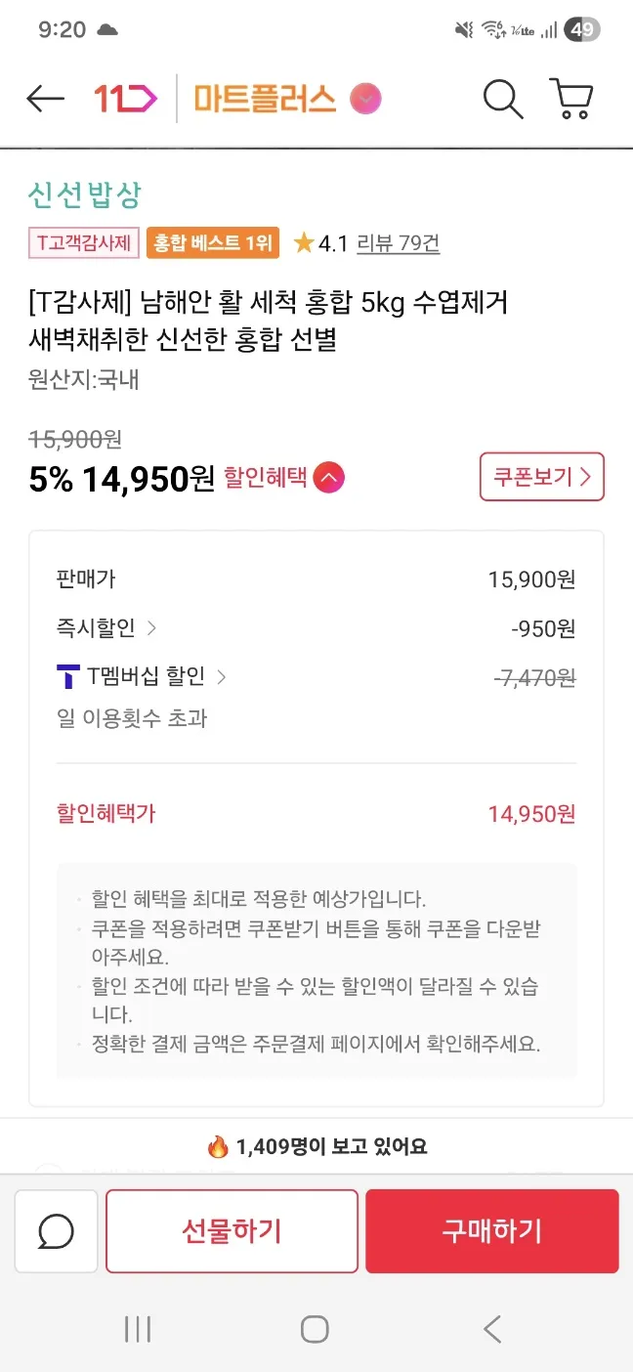Open the 신선밥상 store link

85,194
